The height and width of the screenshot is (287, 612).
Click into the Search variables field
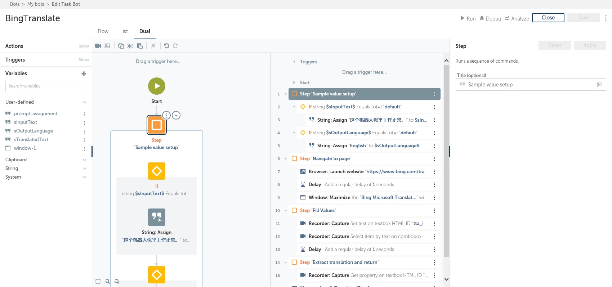(46, 86)
